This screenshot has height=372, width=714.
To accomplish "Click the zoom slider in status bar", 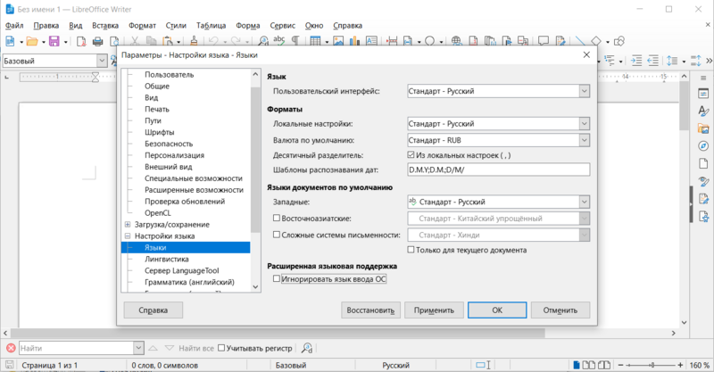I will tap(652, 365).
